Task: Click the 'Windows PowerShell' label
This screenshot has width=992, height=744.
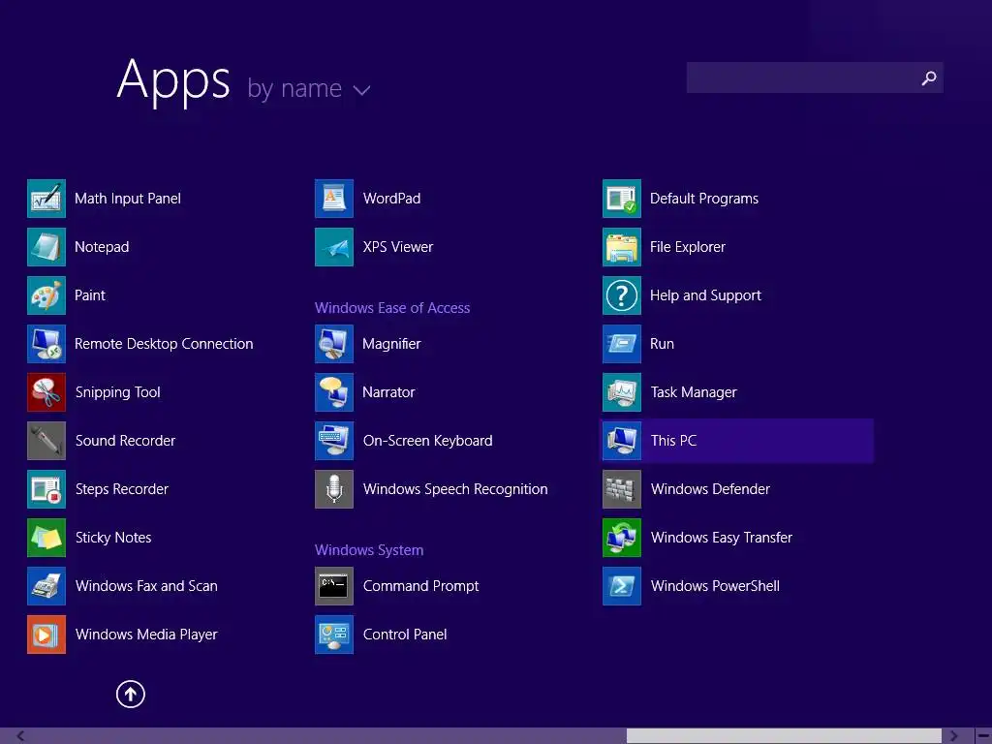Action: [x=715, y=586]
